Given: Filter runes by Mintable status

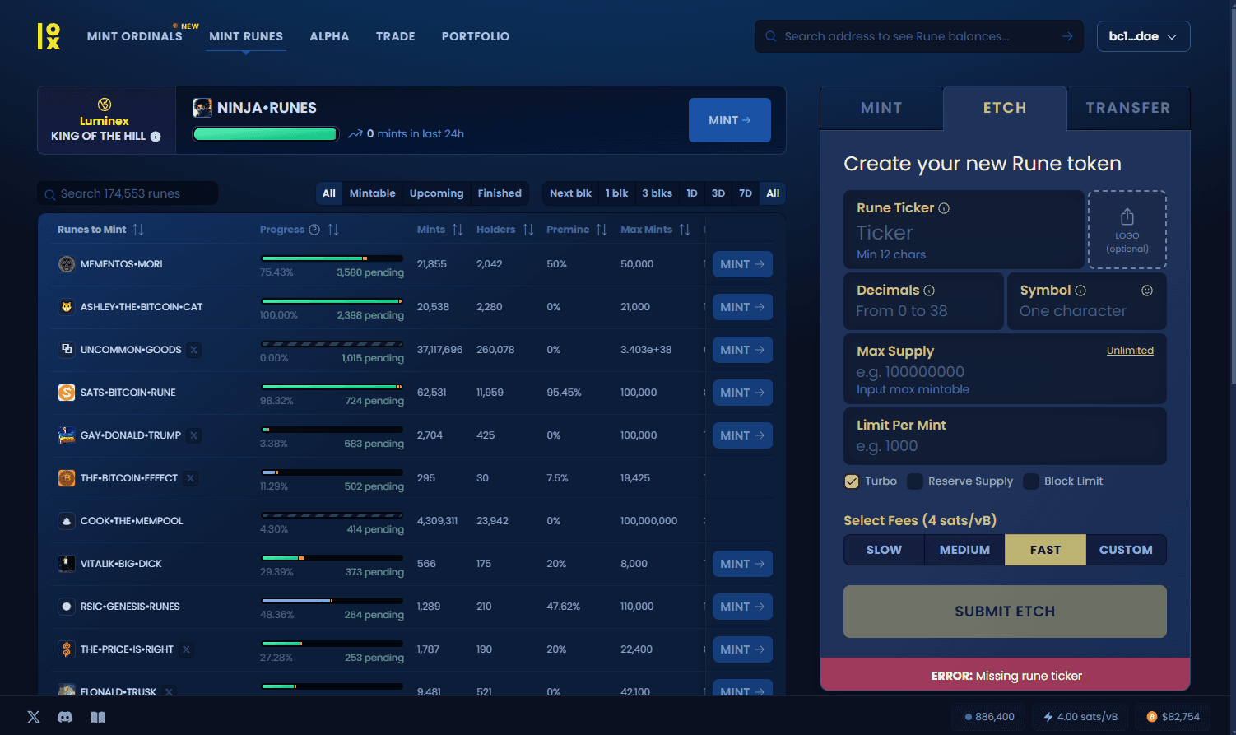Looking at the screenshot, I should [x=373, y=193].
